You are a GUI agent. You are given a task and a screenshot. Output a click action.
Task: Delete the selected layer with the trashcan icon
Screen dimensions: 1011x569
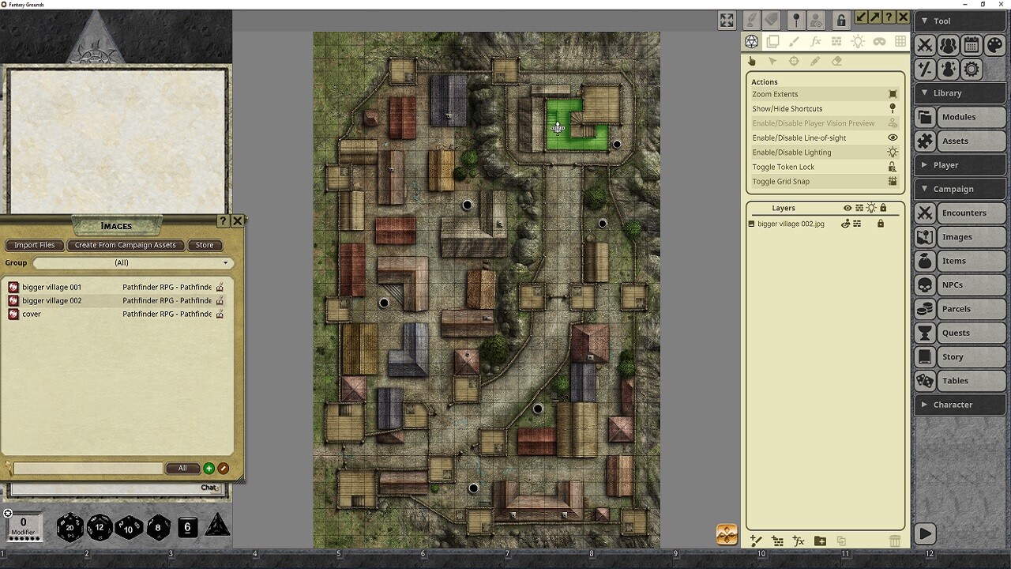tap(895, 541)
